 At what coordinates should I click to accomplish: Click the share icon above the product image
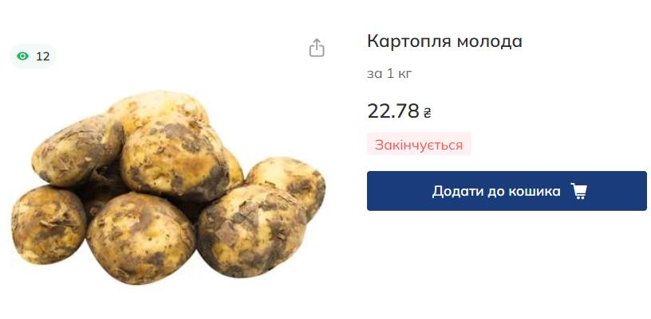tap(317, 48)
